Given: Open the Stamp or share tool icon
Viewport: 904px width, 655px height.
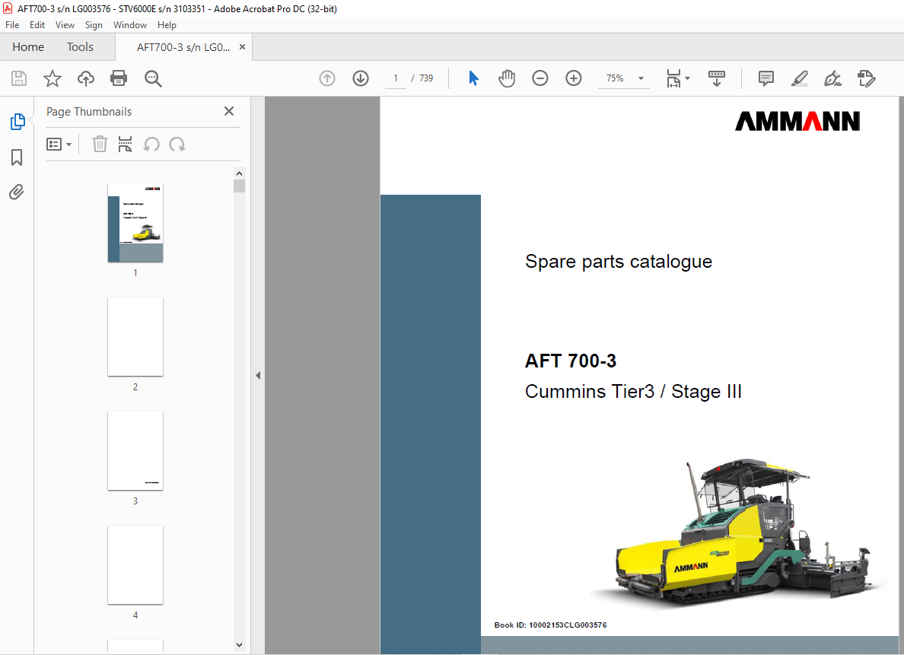Looking at the screenshot, I should 866,78.
